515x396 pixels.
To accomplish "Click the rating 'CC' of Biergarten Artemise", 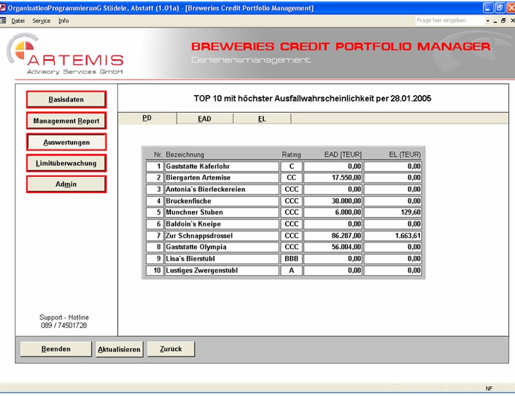I will tap(291, 178).
